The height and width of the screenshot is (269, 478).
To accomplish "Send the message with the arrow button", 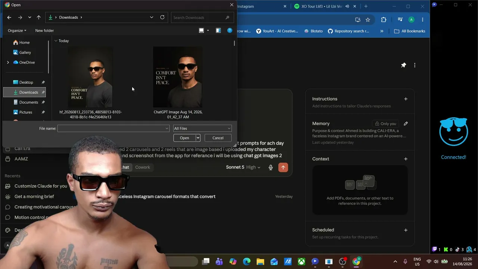I will pyautogui.click(x=283, y=168).
